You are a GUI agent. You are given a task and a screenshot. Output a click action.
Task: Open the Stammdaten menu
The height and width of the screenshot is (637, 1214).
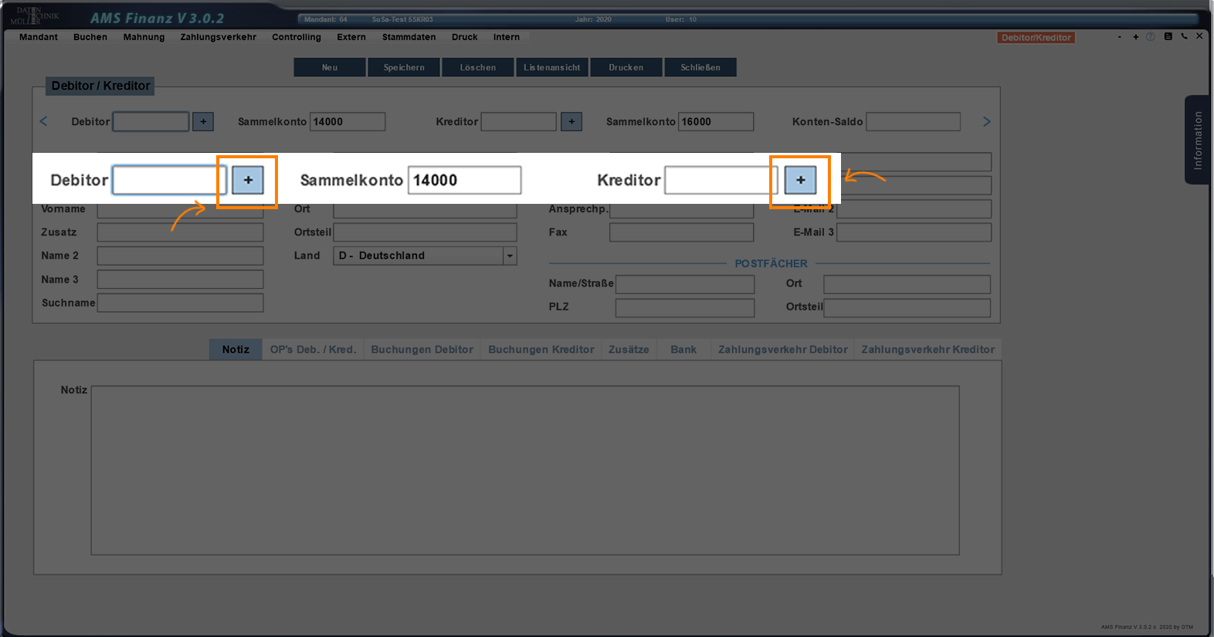pyautogui.click(x=409, y=37)
